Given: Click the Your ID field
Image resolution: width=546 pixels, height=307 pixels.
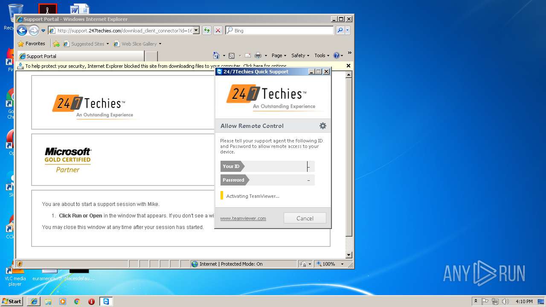Looking at the screenshot, I should [267, 166].
